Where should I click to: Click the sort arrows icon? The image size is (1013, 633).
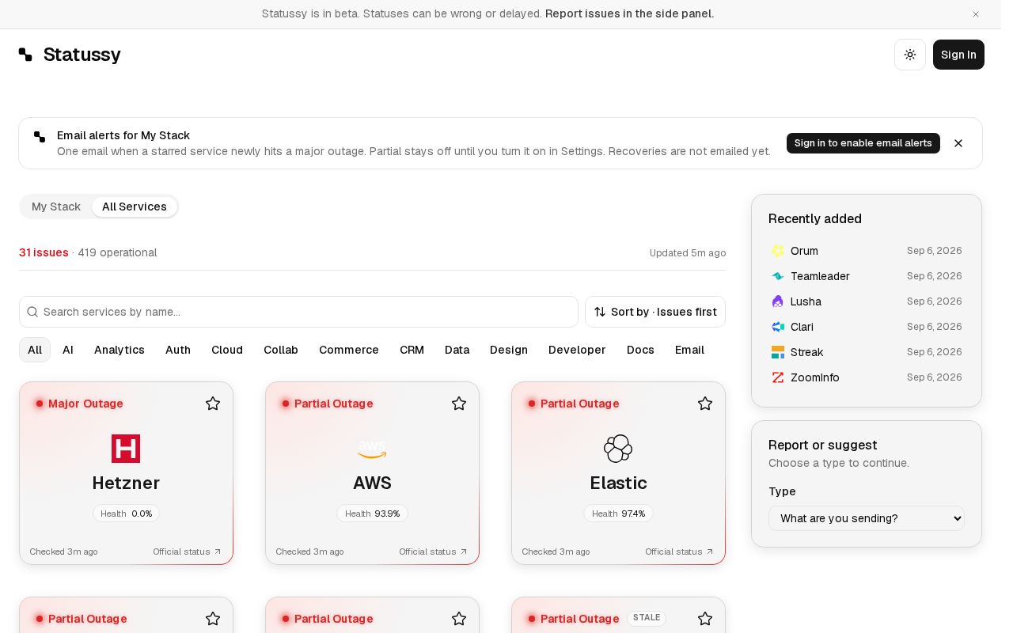tap(600, 312)
